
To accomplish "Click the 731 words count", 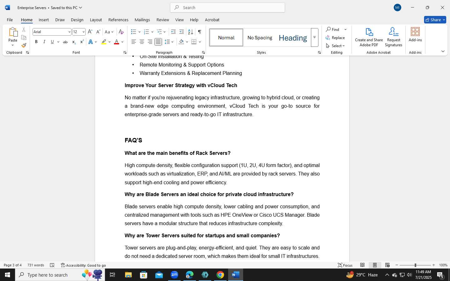I will point(36,265).
